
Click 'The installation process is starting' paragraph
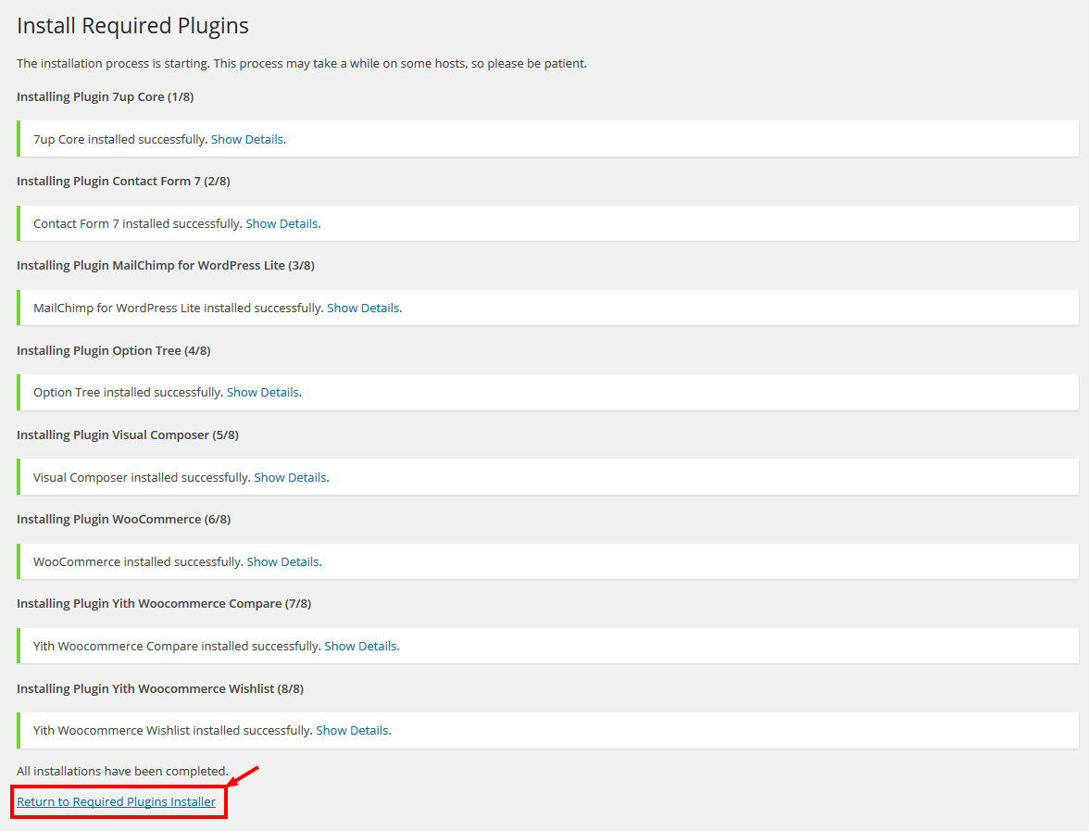[302, 63]
